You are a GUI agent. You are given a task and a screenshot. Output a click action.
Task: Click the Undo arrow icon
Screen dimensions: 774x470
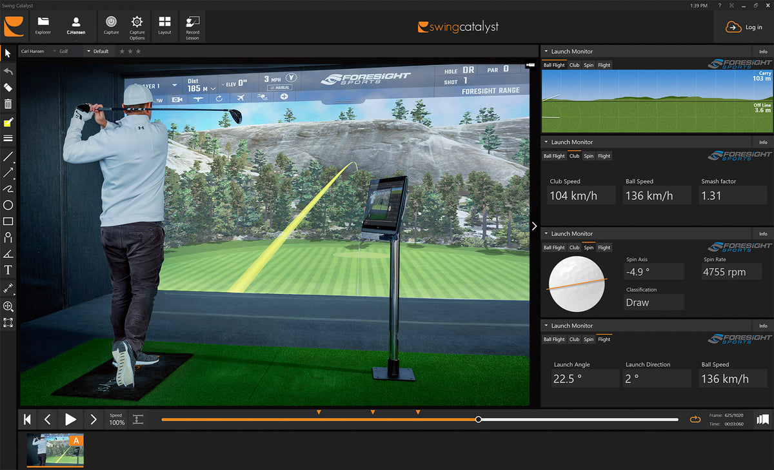[8, 71]
